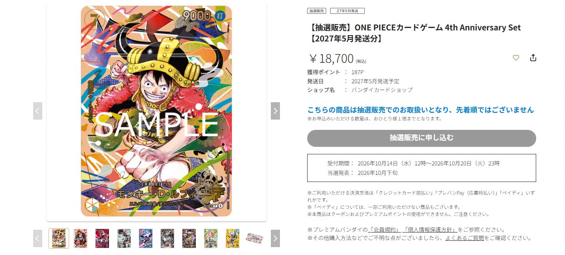
Task: Select the yellow card thumbnail
Action: (233, 238)
